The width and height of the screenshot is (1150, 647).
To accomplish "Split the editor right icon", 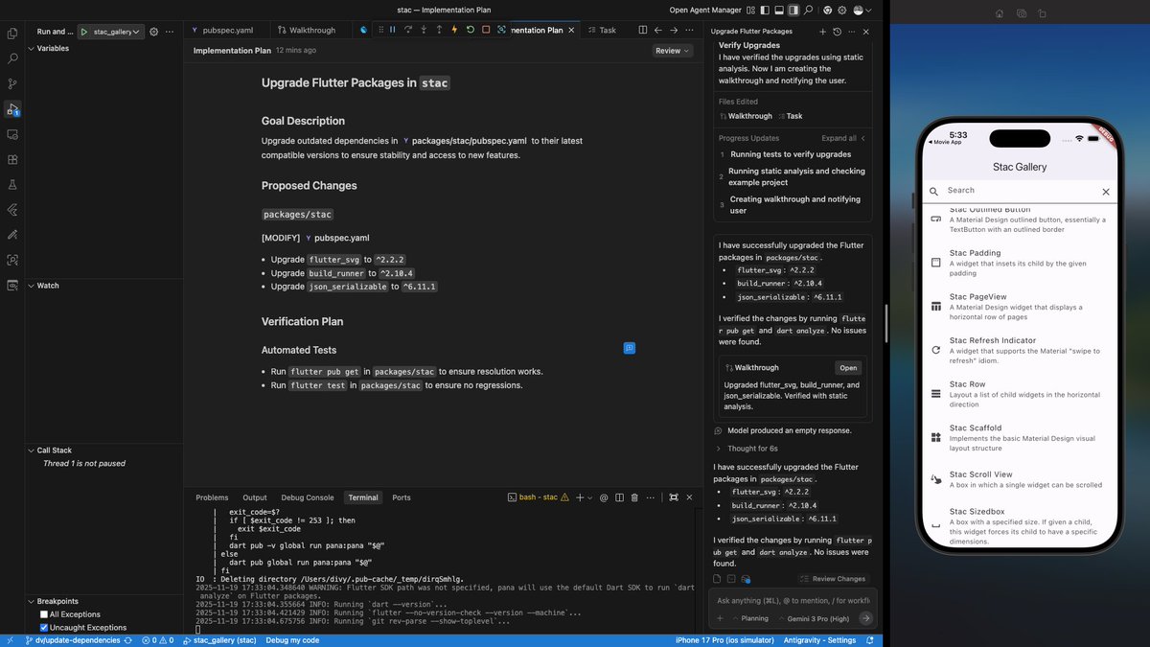I will tap(642, 31).
